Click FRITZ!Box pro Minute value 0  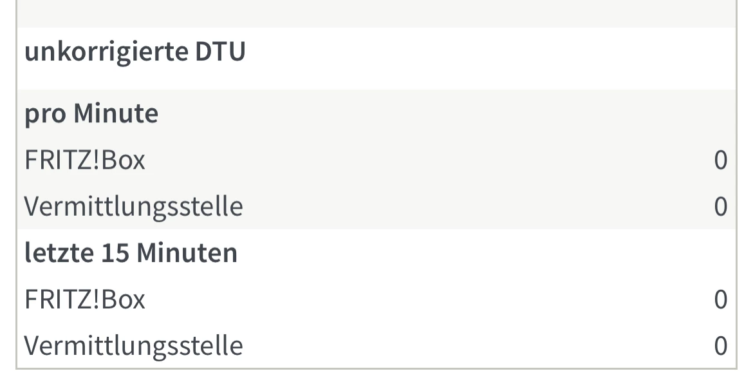click(x=720, y=160)
